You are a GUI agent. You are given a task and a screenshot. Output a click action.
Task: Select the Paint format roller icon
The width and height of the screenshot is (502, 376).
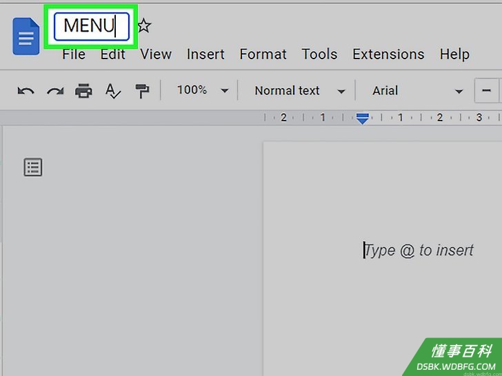tap(142, 91)
